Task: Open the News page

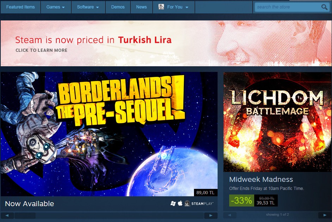Action: (142, 7)
